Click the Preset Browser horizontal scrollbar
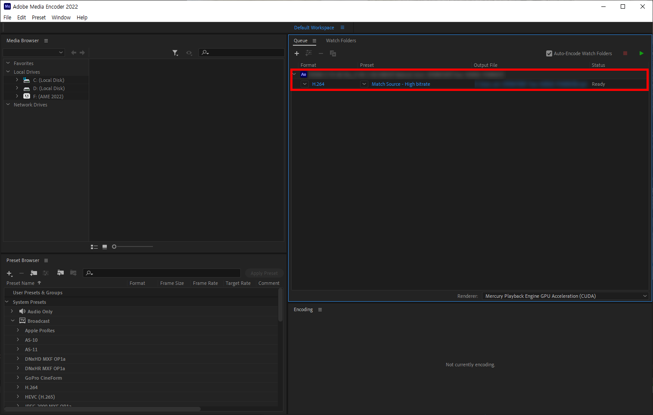 pyautogui.click(x=103, y=409)
